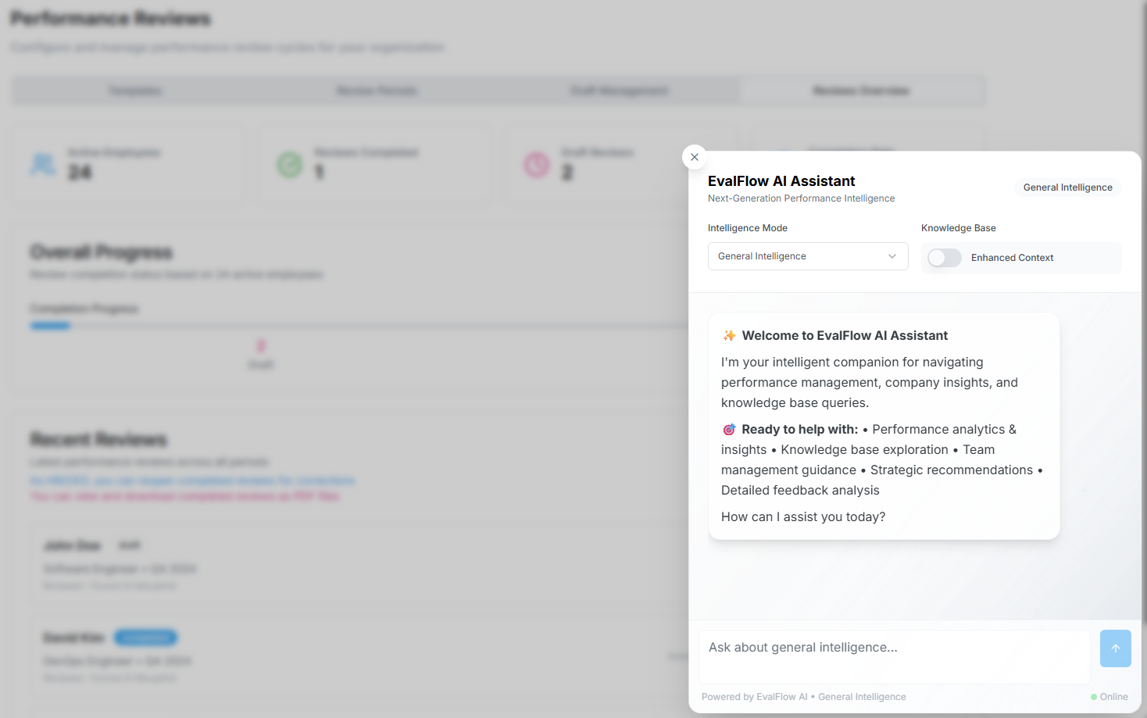Click the chevron arrow in Intelligence Mode selector

(892, 256)
